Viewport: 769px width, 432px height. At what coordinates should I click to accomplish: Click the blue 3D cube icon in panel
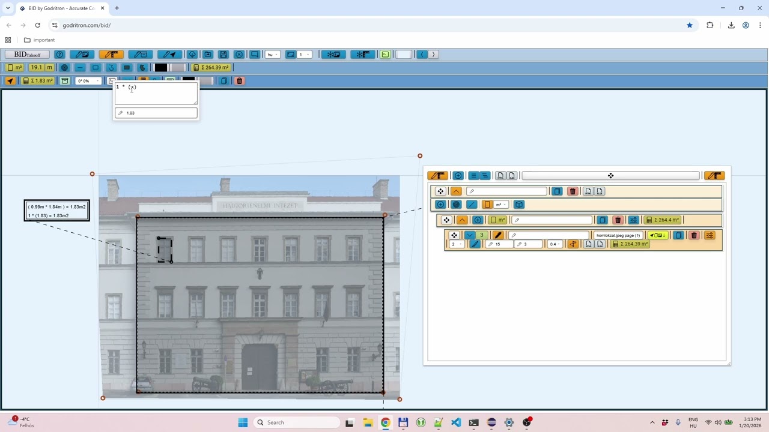(x=519, y=205)
